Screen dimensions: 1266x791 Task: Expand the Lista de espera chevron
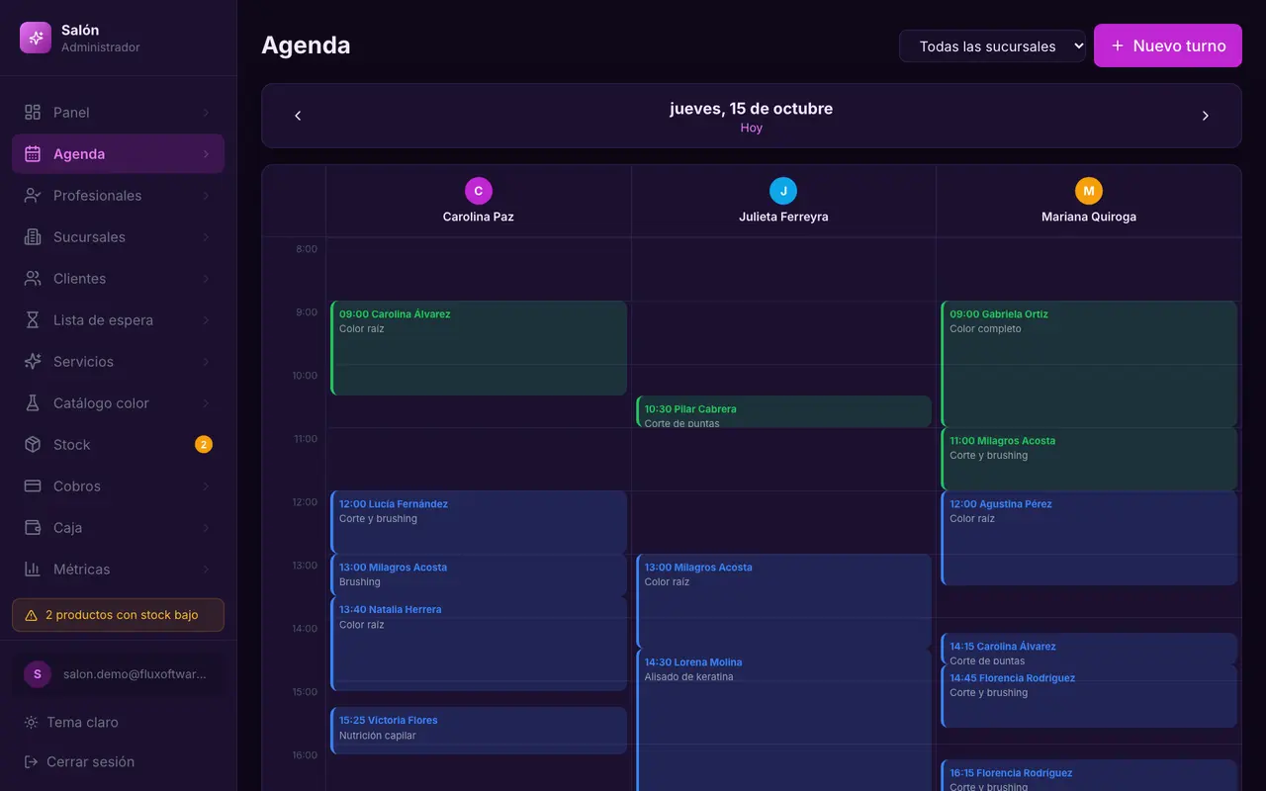(206, 320)
